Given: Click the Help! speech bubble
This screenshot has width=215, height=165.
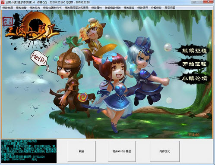Looking at the screenshot, I should pyautogui.click(x=39, y=59).
